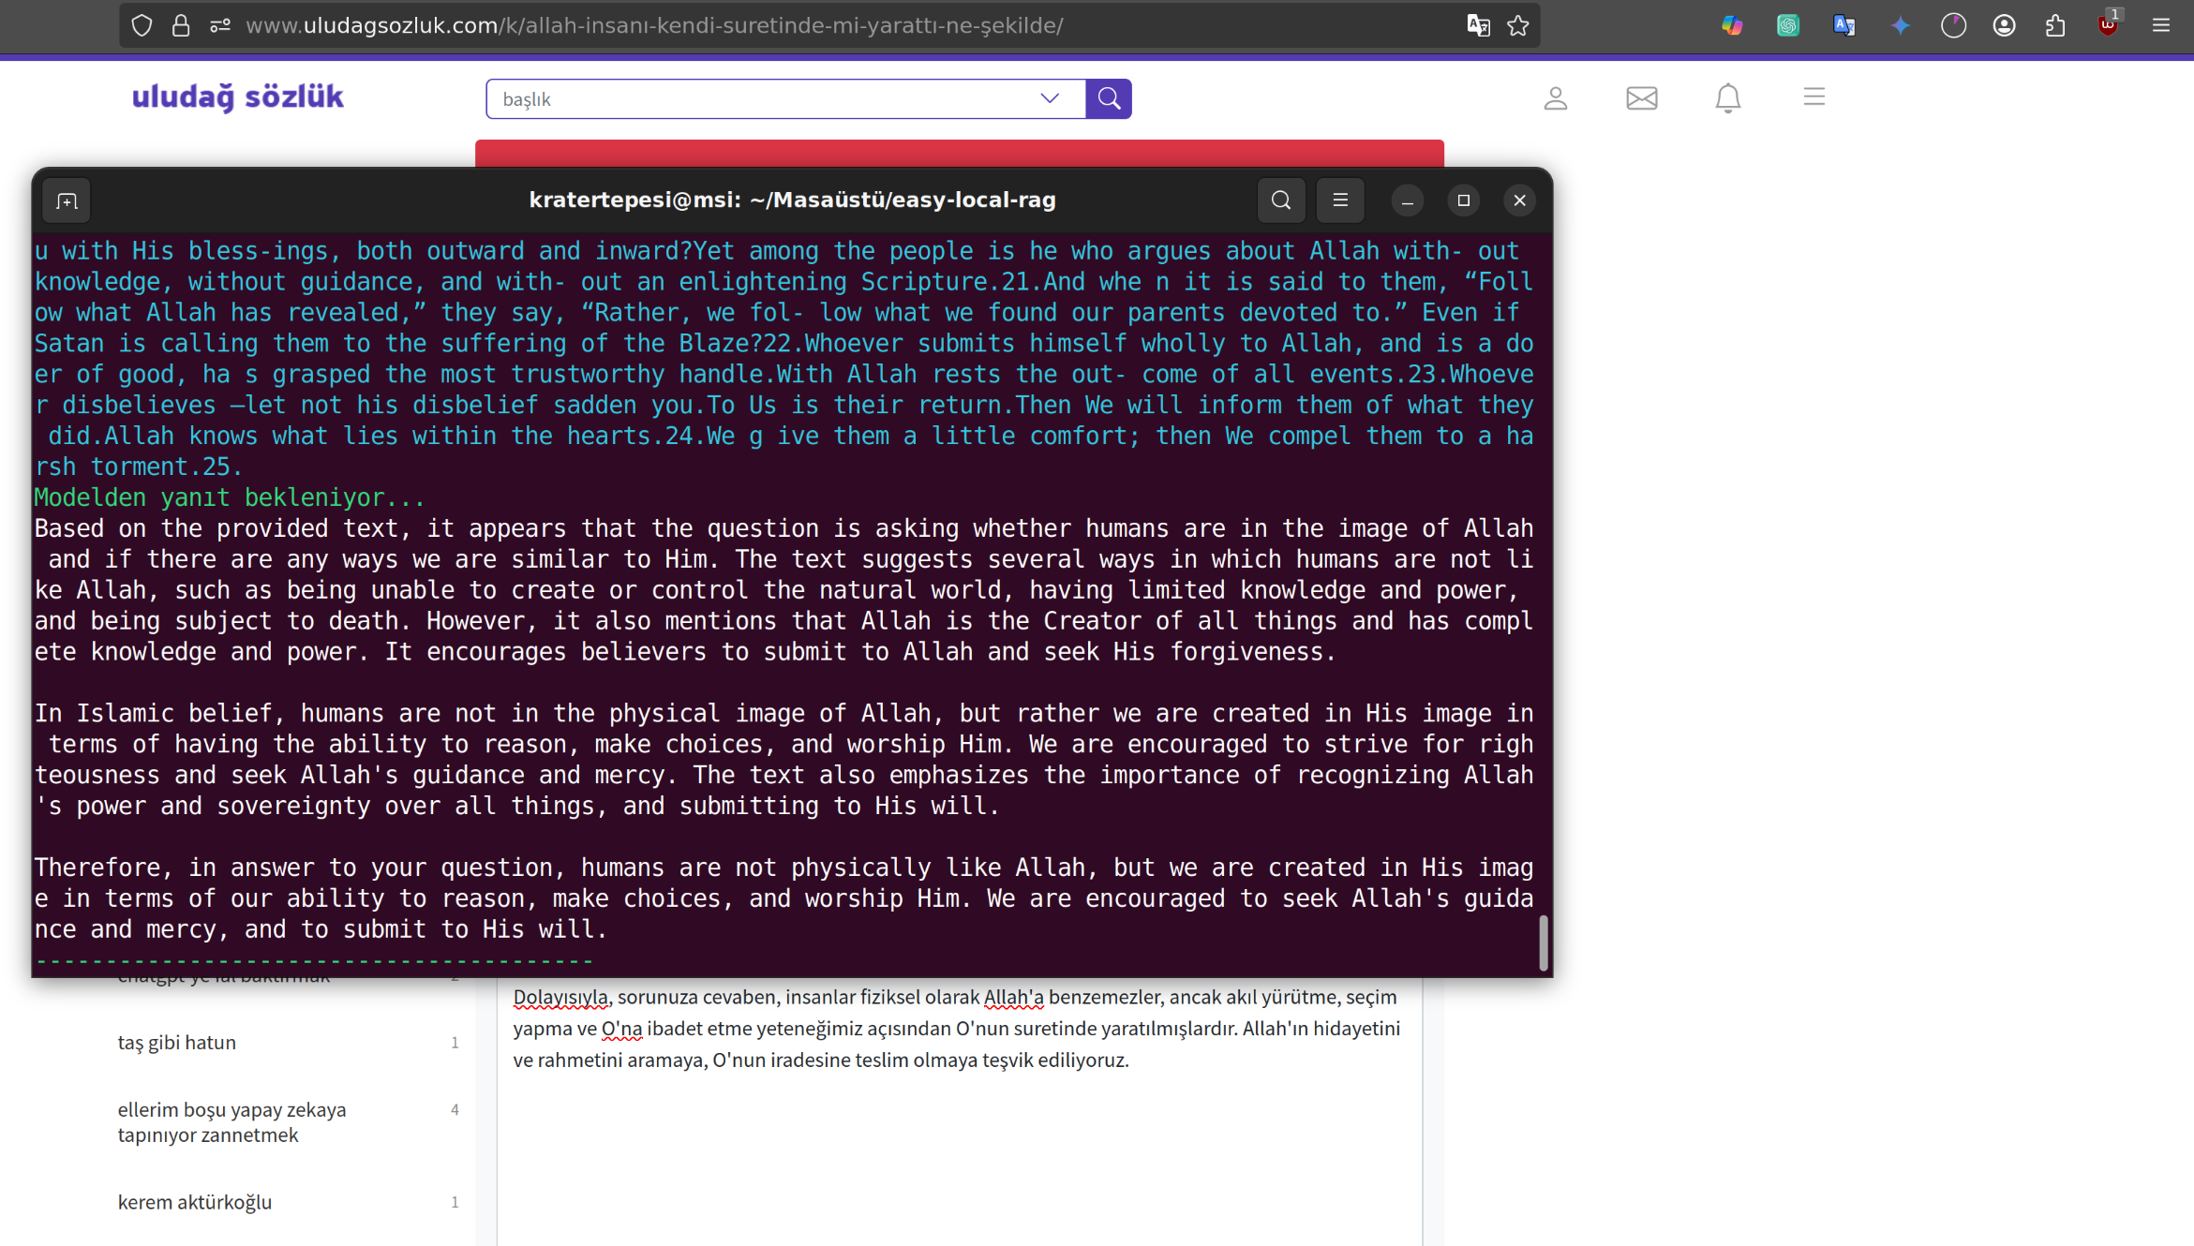Screen dimensions: 2194x1246
Task: Open the site hamburger menu in header
Action: (1813, 96)
